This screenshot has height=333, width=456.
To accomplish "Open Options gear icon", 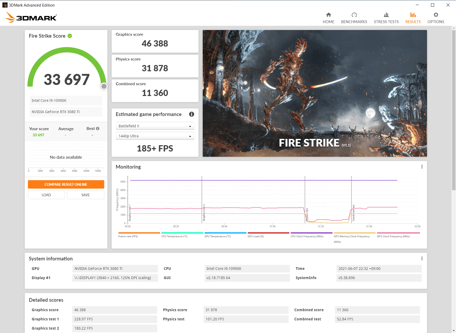I will (436, 15).
